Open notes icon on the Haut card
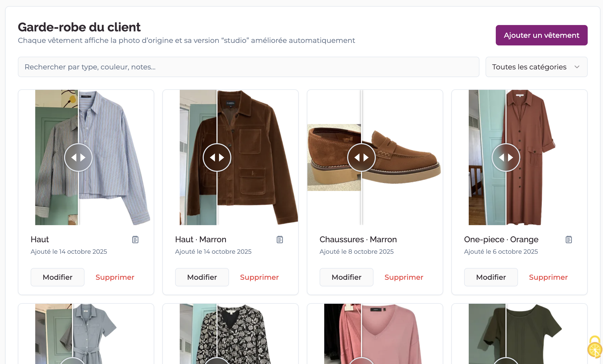603x364 pixels. point(135,239)
